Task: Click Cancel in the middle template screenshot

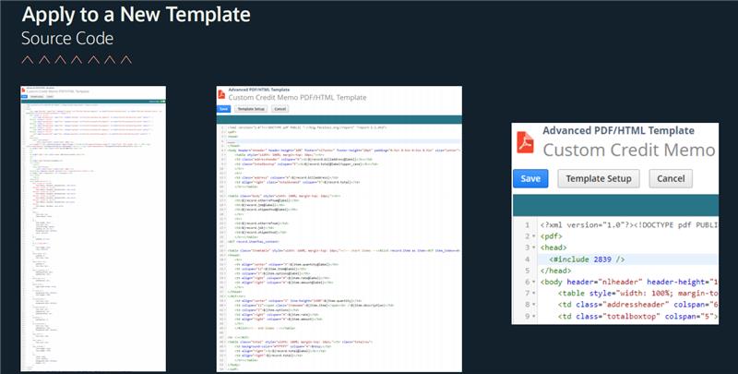Action: [x=281, y=108]
